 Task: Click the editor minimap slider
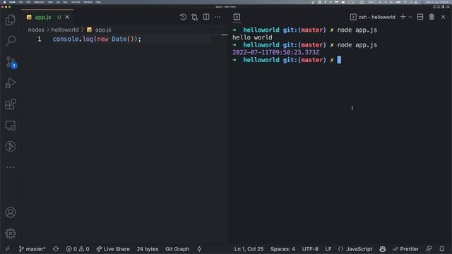point(225,35)
